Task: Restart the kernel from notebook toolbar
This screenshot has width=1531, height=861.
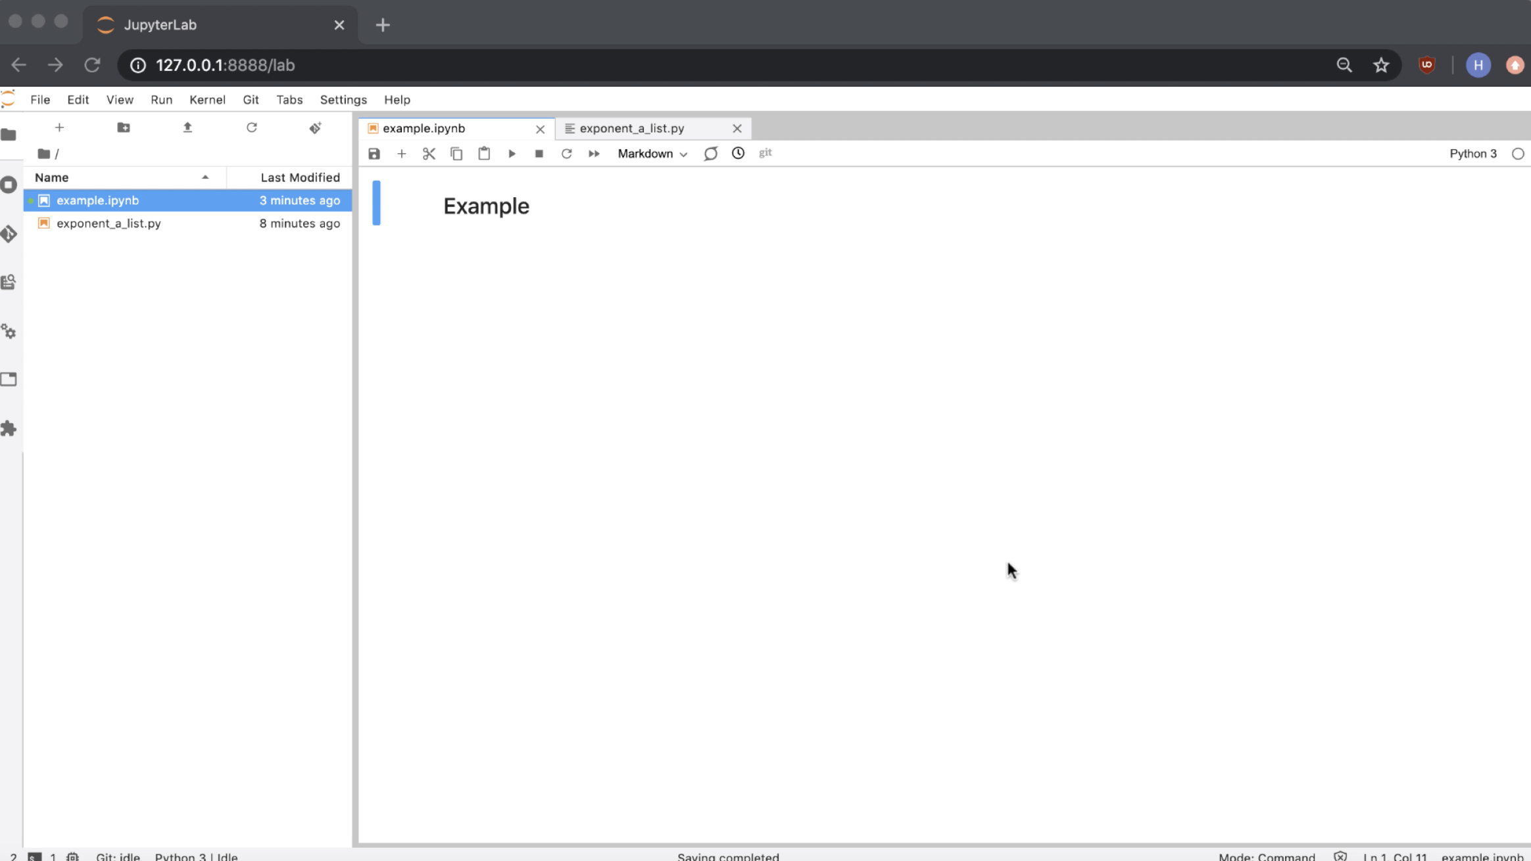Action: 566,154
